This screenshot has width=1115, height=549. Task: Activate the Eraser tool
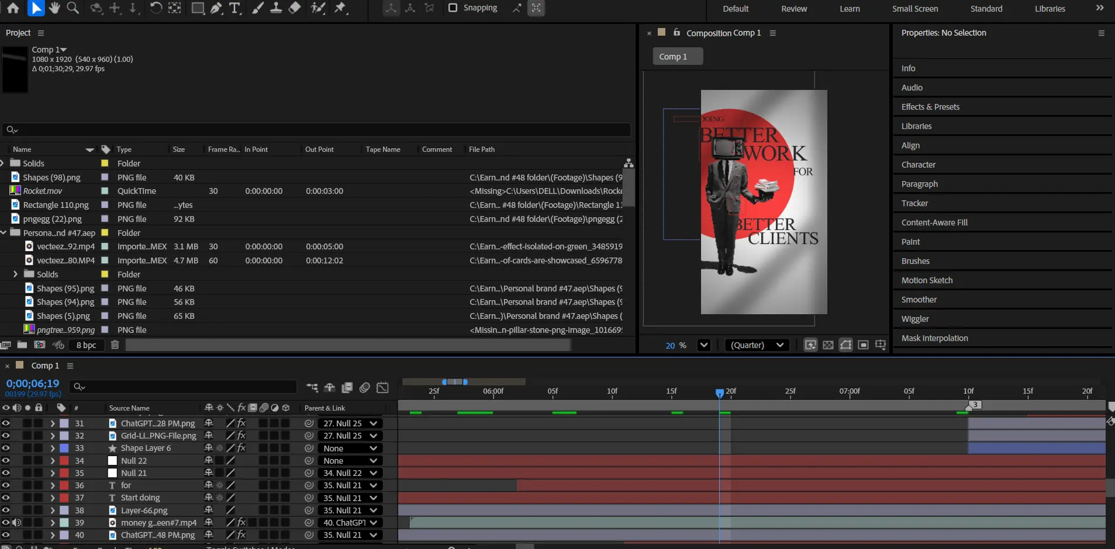295,8
